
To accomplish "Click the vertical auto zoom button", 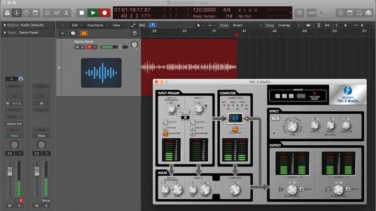I will coord(318,25).
